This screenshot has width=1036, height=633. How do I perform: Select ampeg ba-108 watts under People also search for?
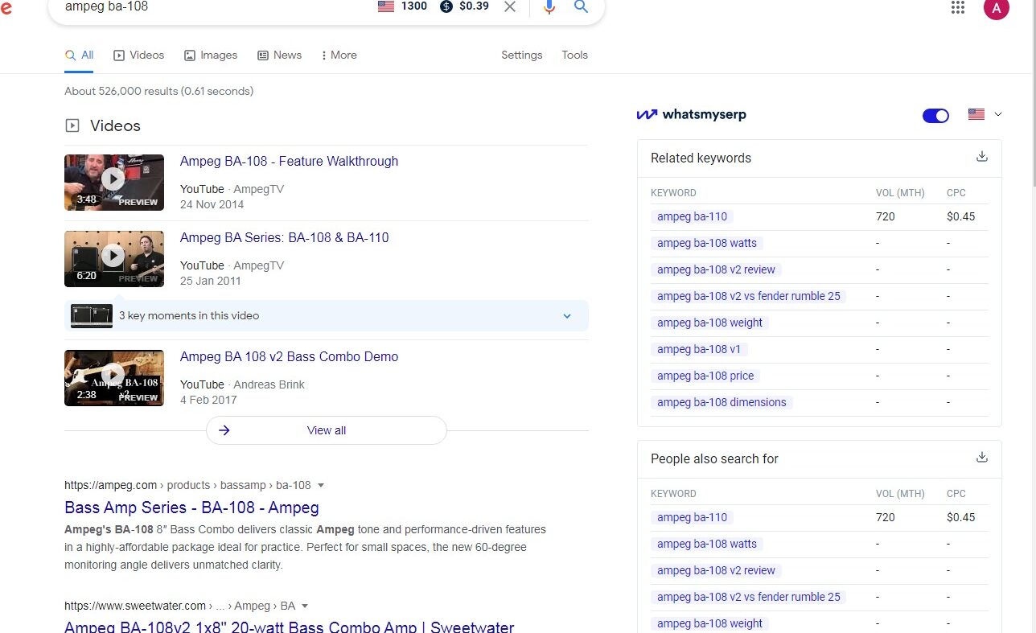pos(707,544)
